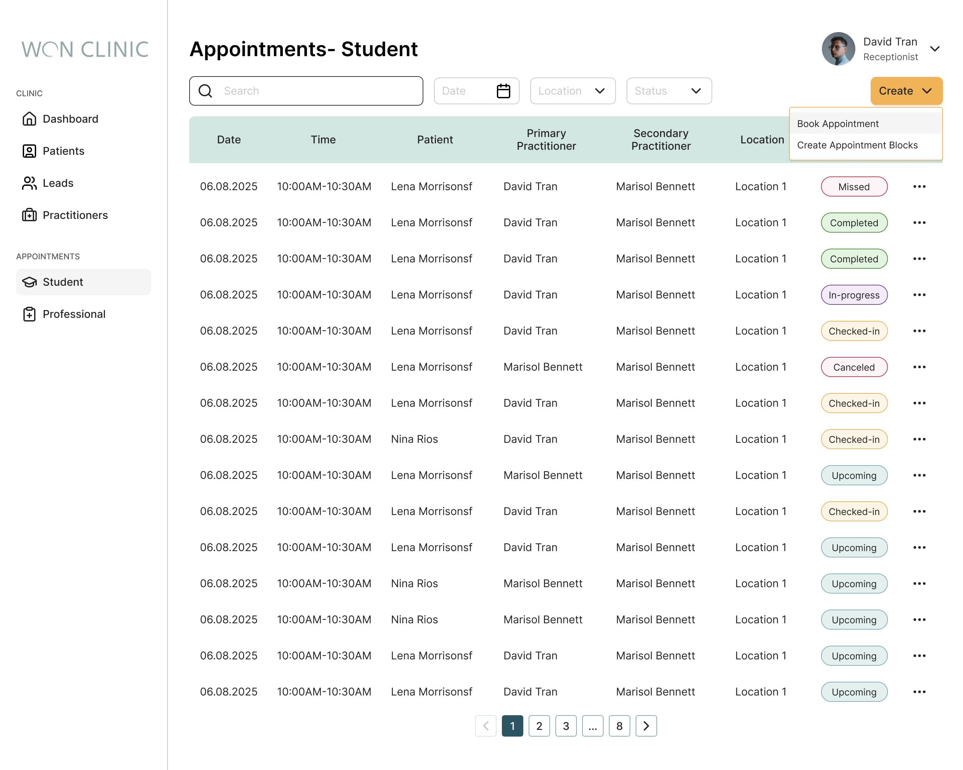Click the Create button

pyautogui.click(x=906, y=91)
